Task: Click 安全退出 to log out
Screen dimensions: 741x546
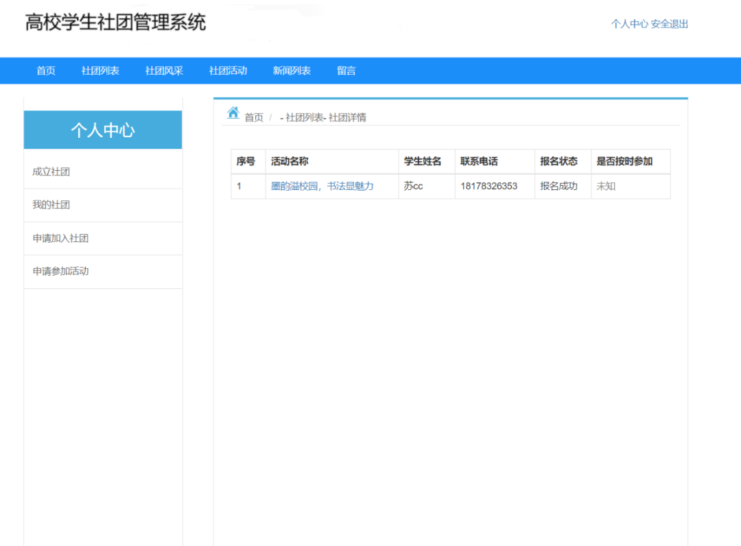Action: pyautogui.click(x=669, y=24)
